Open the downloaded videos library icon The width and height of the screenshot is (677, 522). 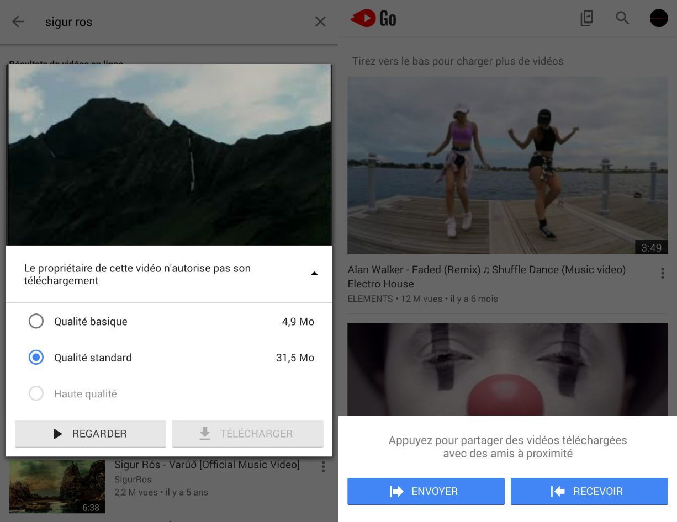click(586, 18)
